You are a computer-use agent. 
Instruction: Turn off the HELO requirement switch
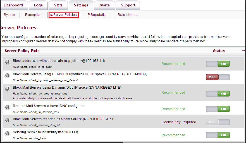tap(218, 135)
